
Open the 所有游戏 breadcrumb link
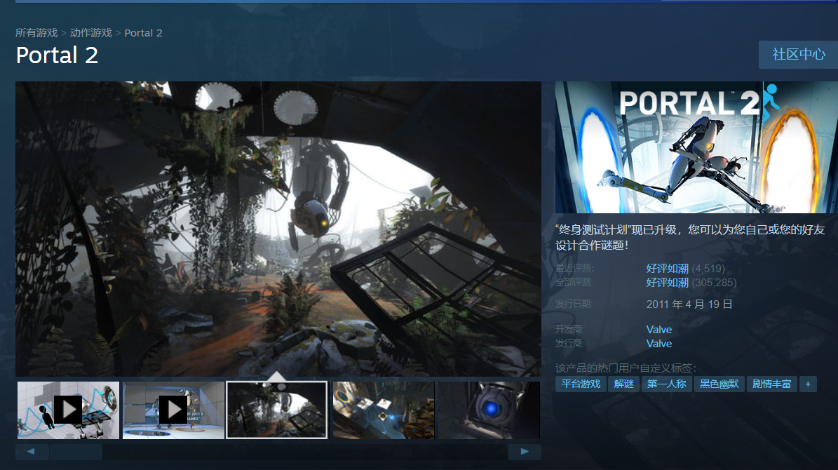[36, 33]
